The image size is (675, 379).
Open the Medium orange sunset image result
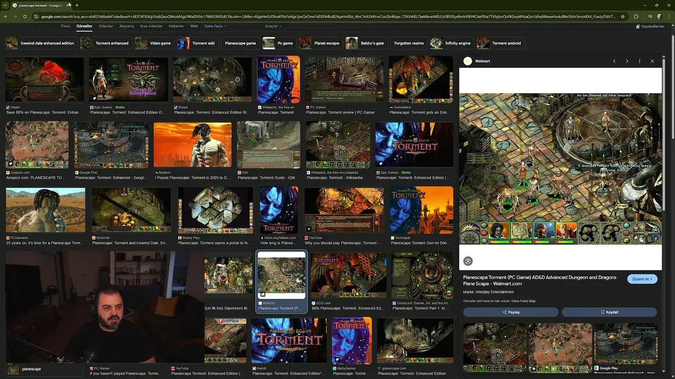coord(192,145)
